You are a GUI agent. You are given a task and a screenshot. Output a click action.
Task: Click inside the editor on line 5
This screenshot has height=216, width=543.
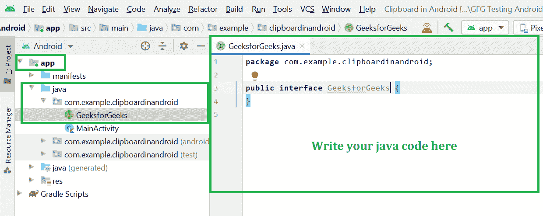pos(350,115)
